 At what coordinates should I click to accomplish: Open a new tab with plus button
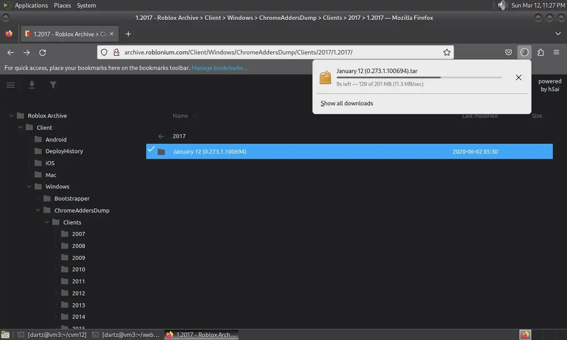coord(128,34)
